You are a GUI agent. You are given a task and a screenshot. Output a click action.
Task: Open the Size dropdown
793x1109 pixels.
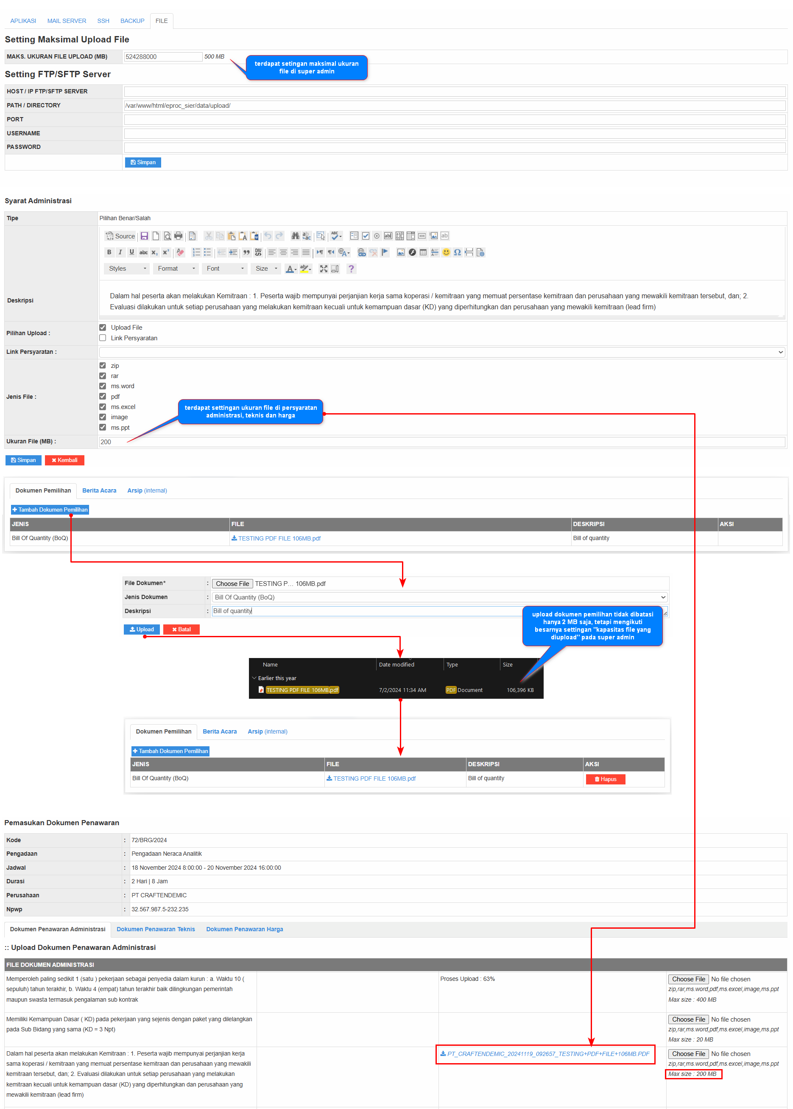[x=266, y=269]
